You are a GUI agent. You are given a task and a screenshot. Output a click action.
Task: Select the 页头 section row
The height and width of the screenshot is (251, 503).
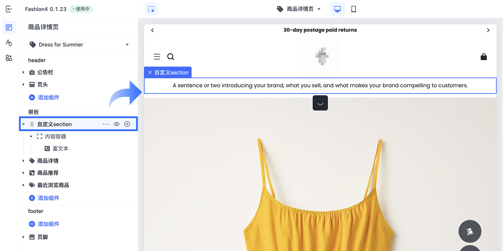pos(78,84)
